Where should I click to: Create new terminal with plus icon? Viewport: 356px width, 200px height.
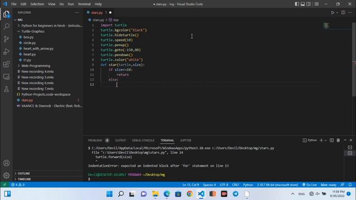pos(321,141)
